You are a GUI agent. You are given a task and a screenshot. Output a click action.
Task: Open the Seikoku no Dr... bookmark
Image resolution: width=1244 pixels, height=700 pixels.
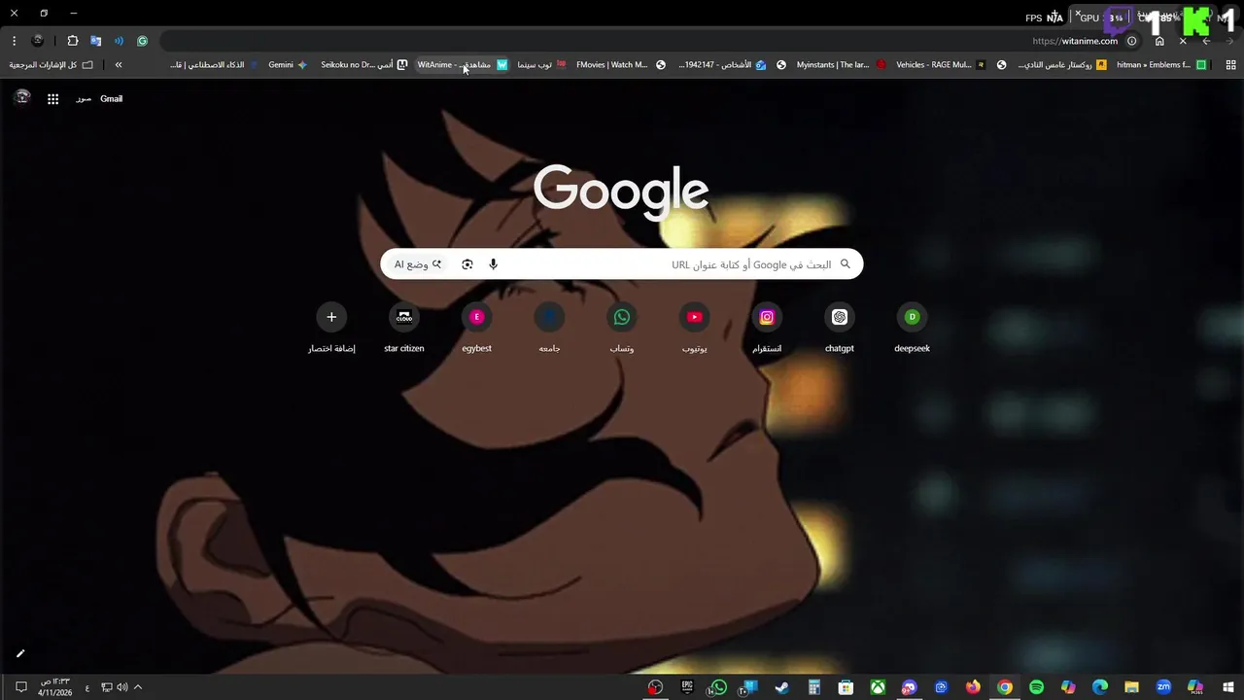coord(364,65)
